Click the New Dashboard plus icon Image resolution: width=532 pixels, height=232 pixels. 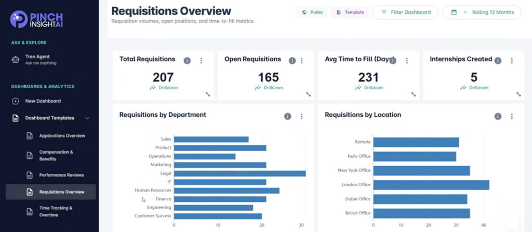pos(16,101)
